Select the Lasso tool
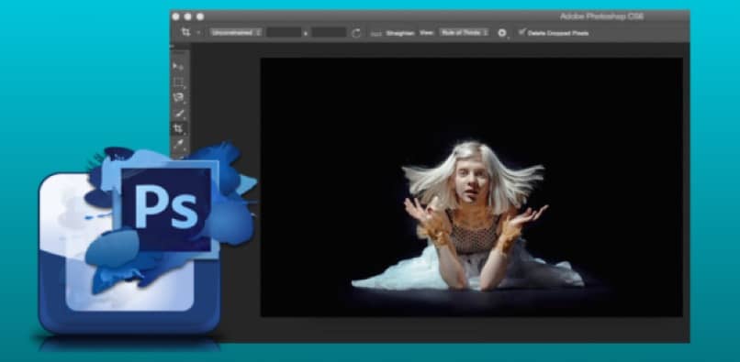The width and height of the screenshot is (740, 362). (179, 98)
